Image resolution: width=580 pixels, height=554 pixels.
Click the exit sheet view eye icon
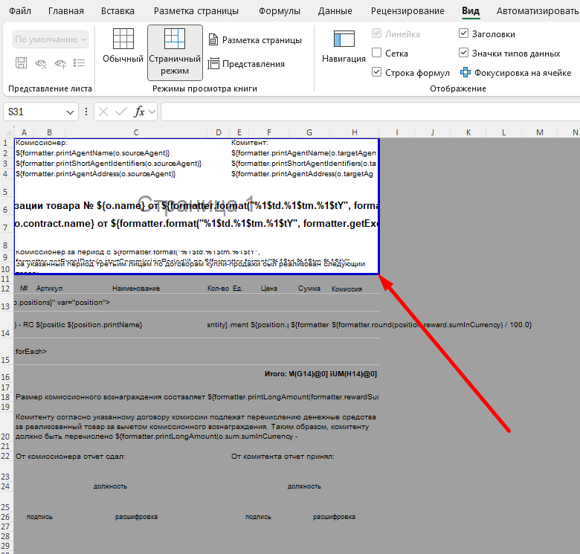pyautogui.click(x=41, y=64)
